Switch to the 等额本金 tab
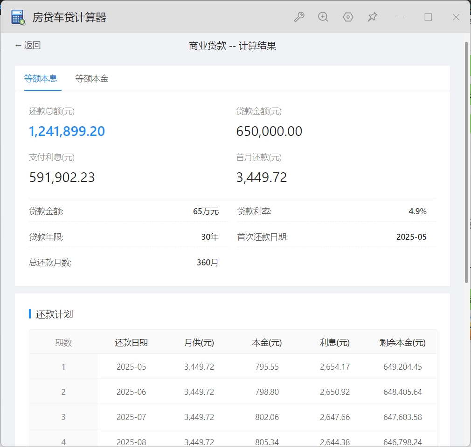 click(x=91, y=79)
